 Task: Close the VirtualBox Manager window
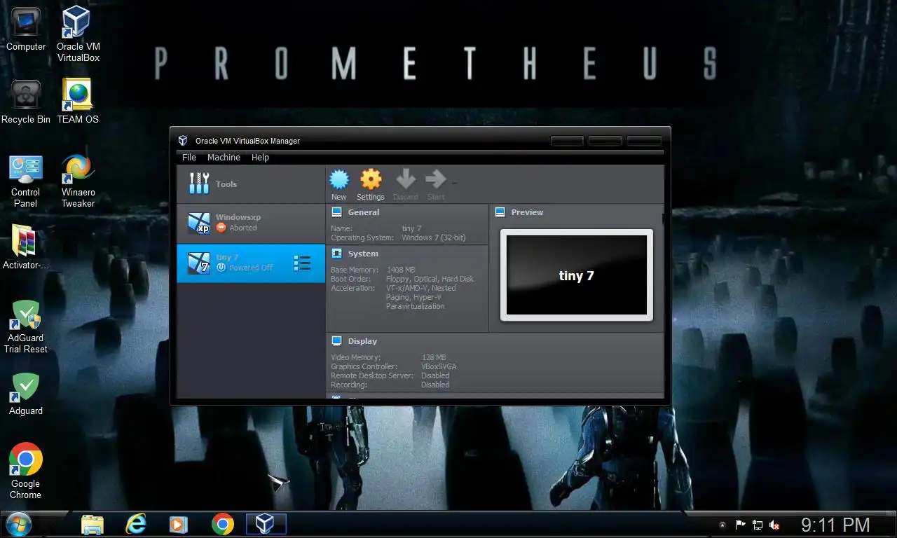(x=644, y=140)
